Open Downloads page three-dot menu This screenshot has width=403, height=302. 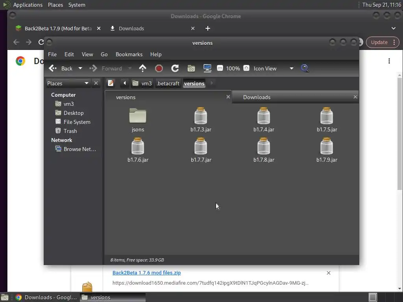click(389, 61)
